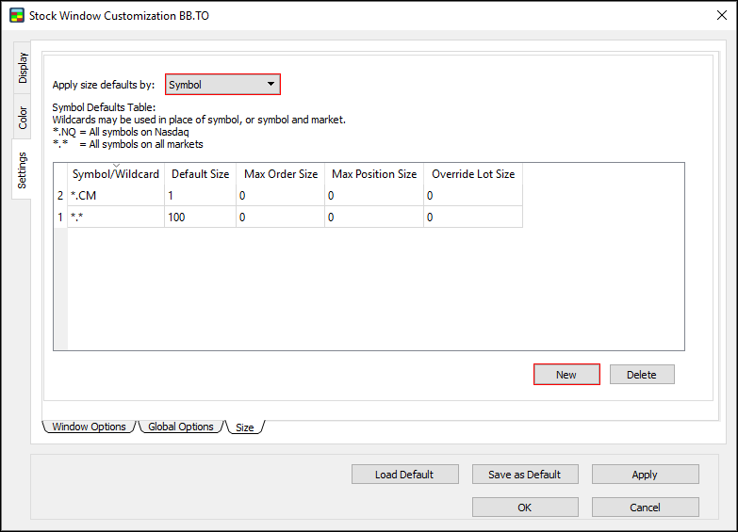Click Default Size cell showing 100
The width and height of the screenshot is (738, 532).
coord(200,218)
